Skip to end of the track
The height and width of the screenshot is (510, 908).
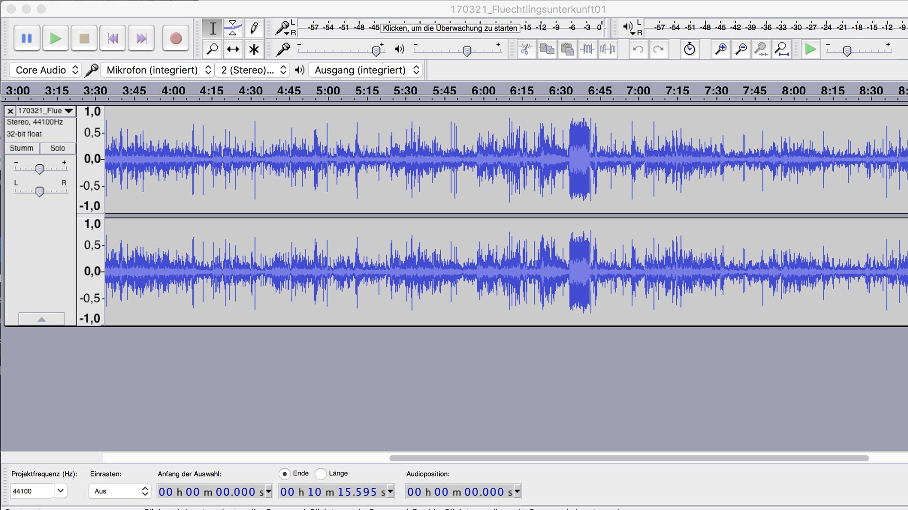[141, 38]
